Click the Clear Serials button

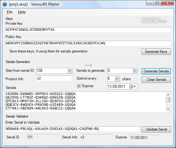click(x=156, y=80)
